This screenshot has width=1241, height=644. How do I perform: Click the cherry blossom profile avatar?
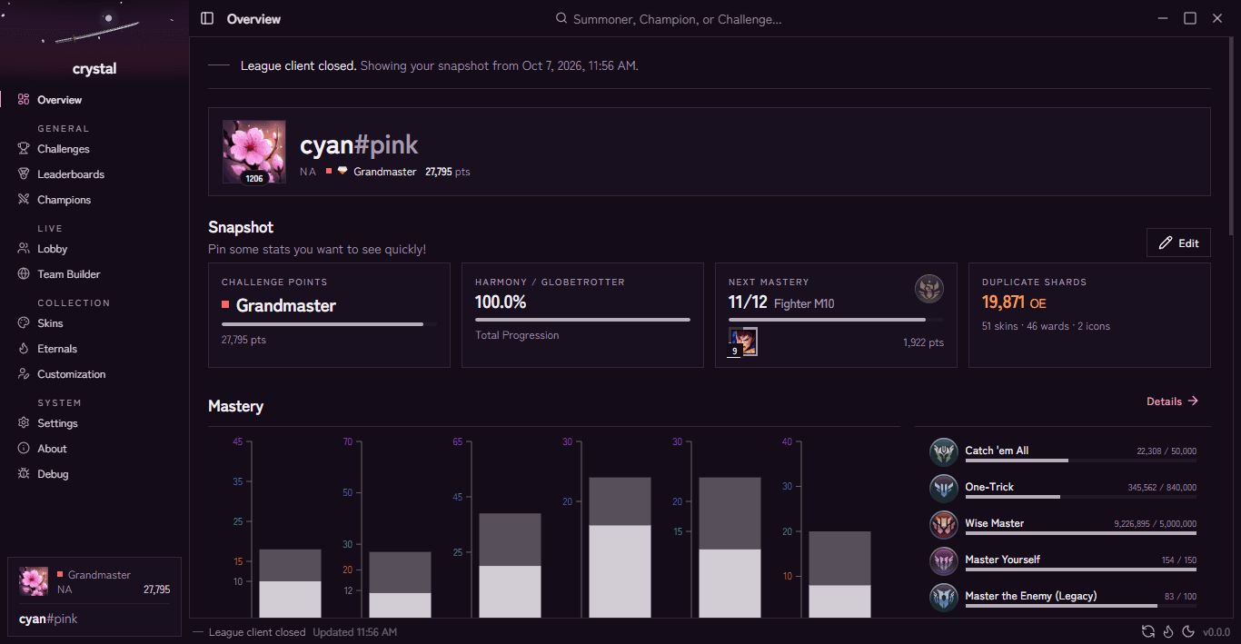tap(254, 153)
